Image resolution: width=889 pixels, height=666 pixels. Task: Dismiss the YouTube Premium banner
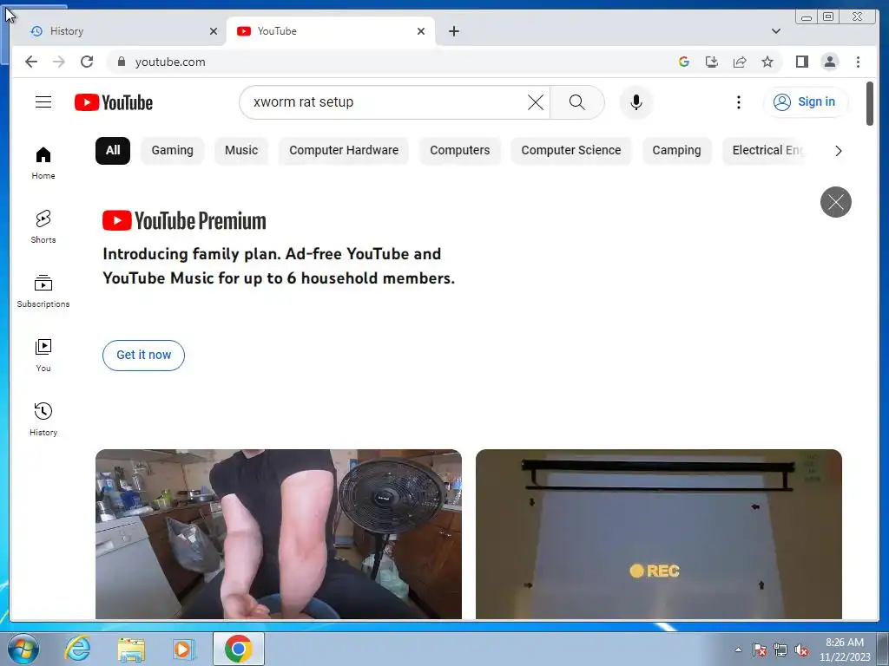pos(836,201)
